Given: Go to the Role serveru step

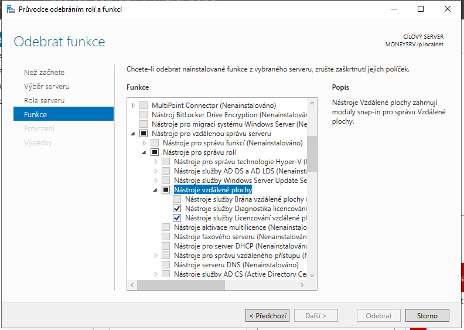Looking at the screenshot, I should coord(44,100).
